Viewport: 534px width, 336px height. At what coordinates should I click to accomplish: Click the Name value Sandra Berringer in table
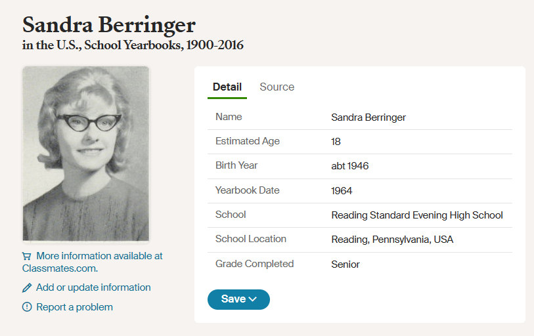(368, 117)
